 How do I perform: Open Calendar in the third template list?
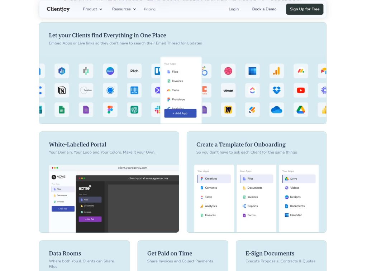[293, 215]
